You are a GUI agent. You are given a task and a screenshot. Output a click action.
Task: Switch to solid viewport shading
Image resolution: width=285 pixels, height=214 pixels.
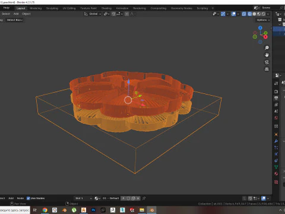(254, 14)
